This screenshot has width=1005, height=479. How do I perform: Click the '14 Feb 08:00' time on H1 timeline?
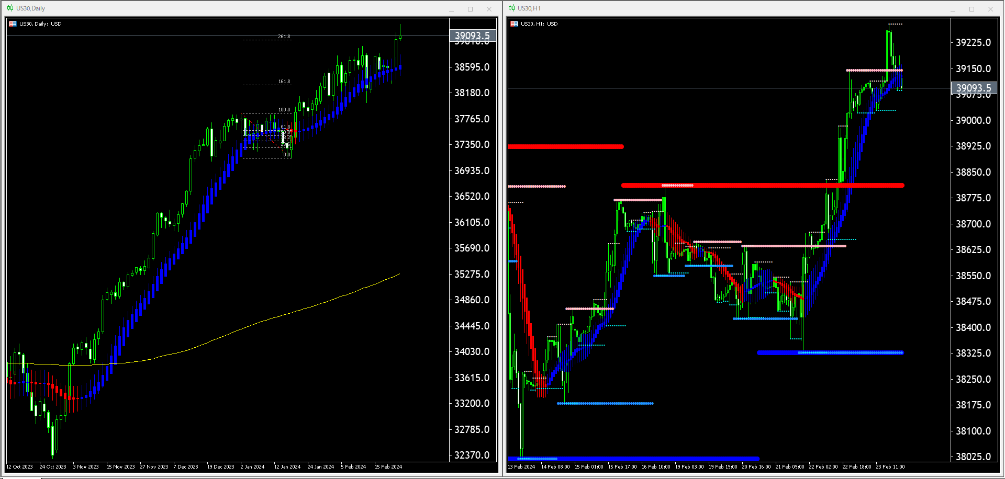click(555, 467)
